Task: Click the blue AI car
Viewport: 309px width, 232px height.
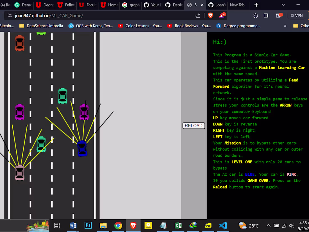Action: coord(82,148)
